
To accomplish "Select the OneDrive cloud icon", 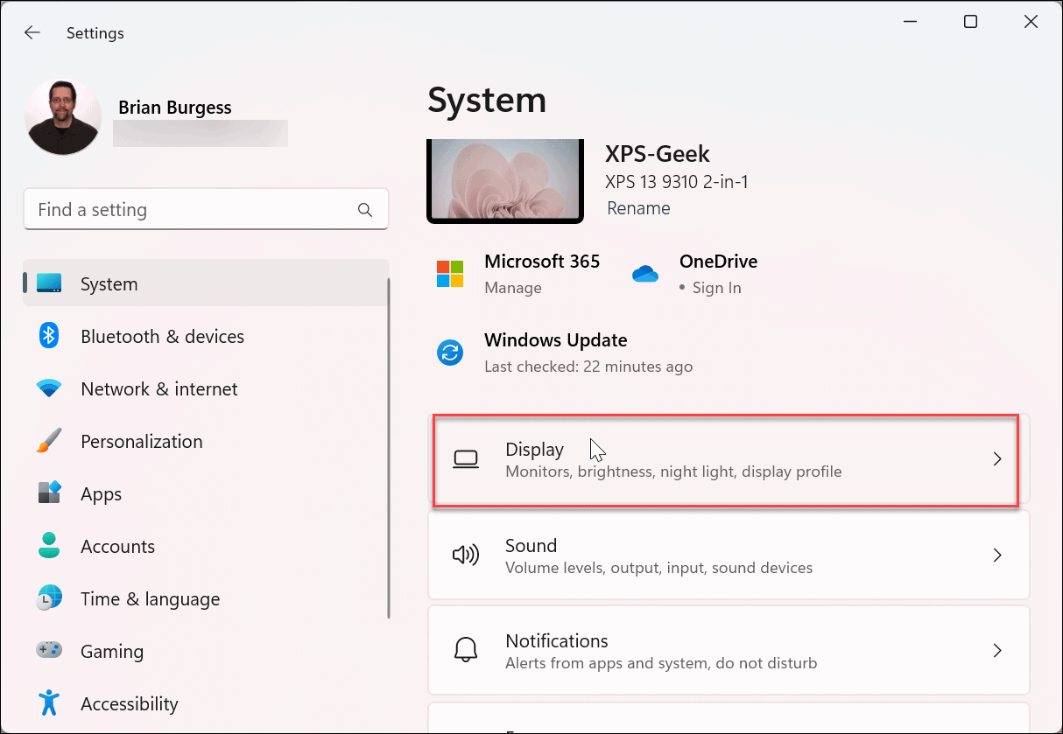I will tap(645, 273).
